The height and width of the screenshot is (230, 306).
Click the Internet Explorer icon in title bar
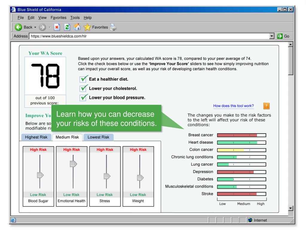13,9
